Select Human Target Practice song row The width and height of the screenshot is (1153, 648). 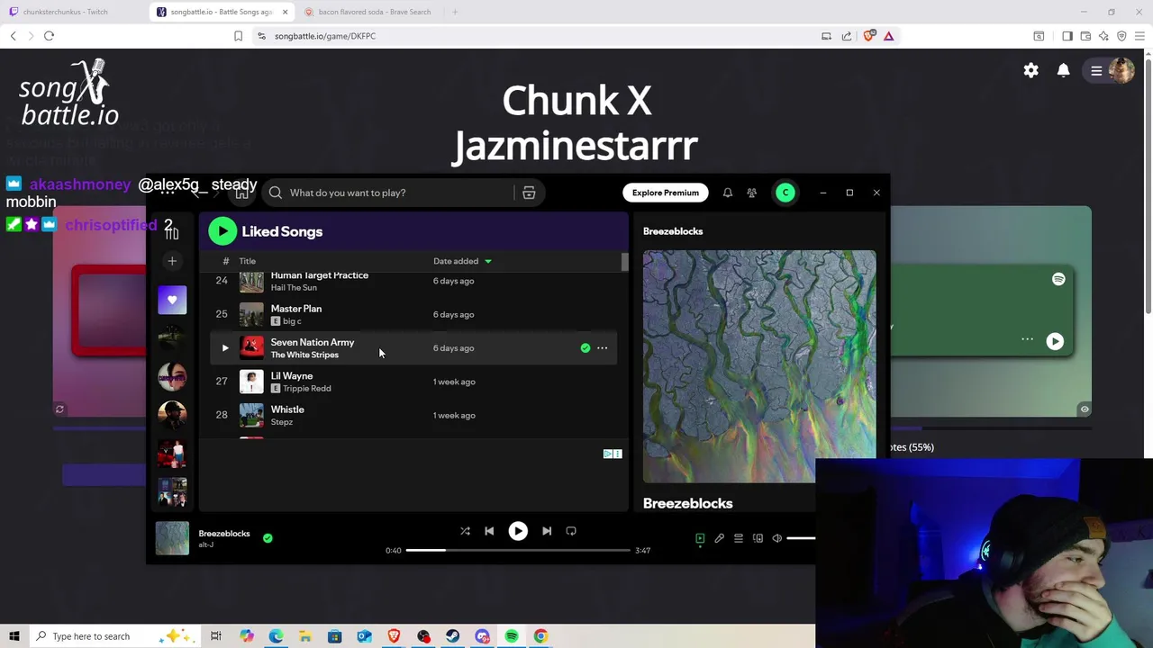click(x=414, y=281)
